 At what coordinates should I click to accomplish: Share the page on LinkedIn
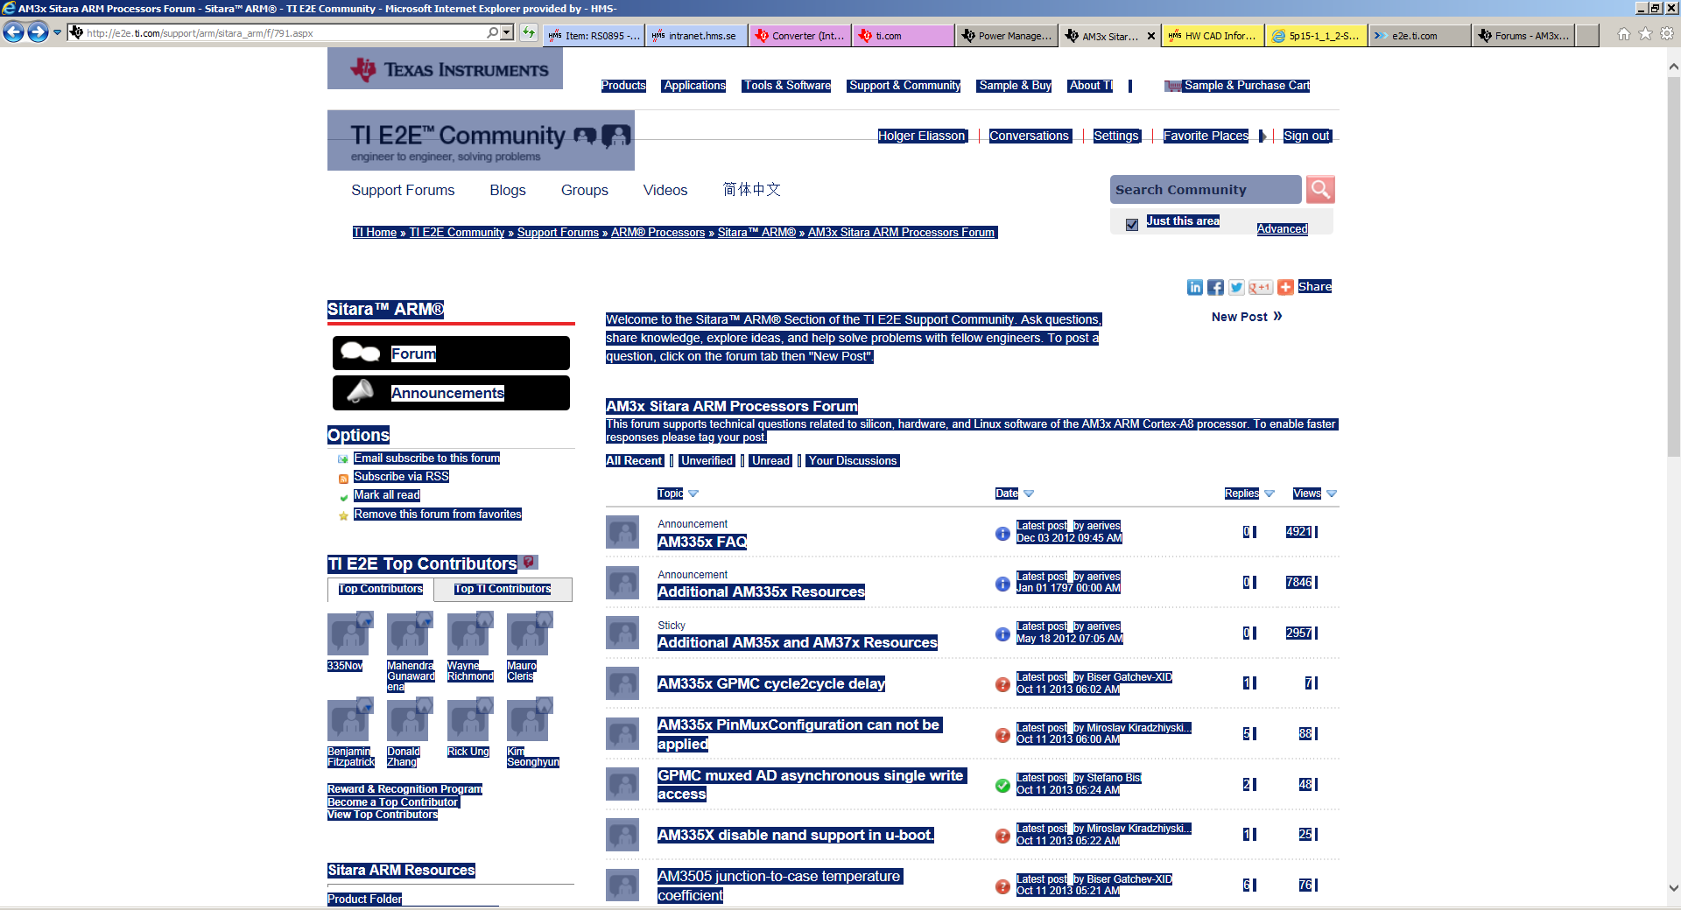click(x=1195, y=287)
